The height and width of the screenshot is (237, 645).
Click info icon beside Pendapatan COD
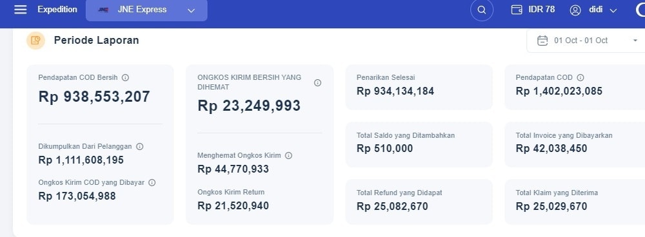[580, 77]
